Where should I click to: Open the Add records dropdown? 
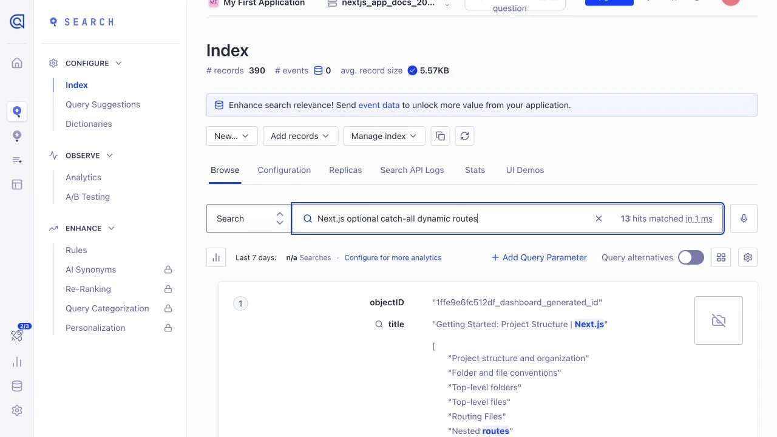300,136
